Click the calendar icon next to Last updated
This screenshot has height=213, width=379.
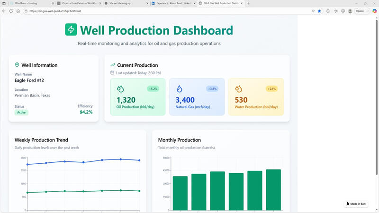pos(112,73)
